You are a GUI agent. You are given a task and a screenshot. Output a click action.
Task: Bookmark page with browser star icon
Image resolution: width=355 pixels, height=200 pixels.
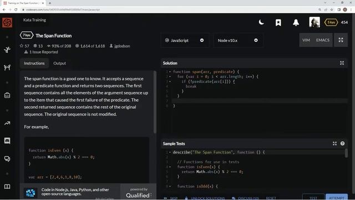tap(332, 9)
